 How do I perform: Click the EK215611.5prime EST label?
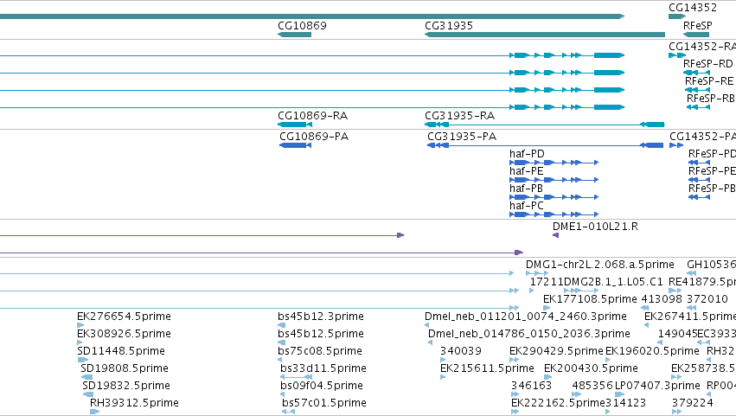487,368
